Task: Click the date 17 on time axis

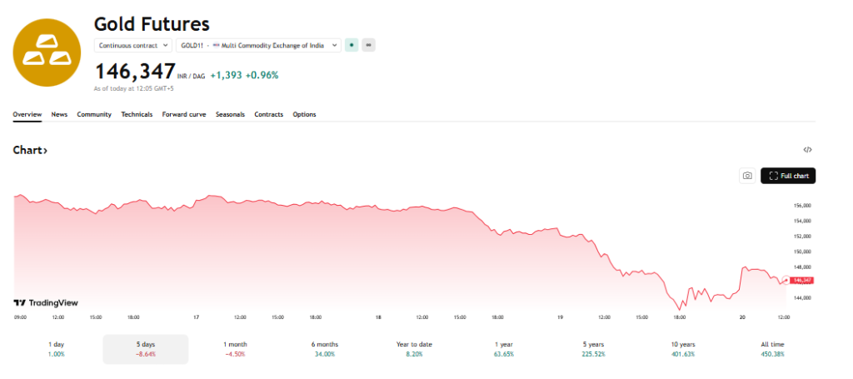Action: pos(197,317)
